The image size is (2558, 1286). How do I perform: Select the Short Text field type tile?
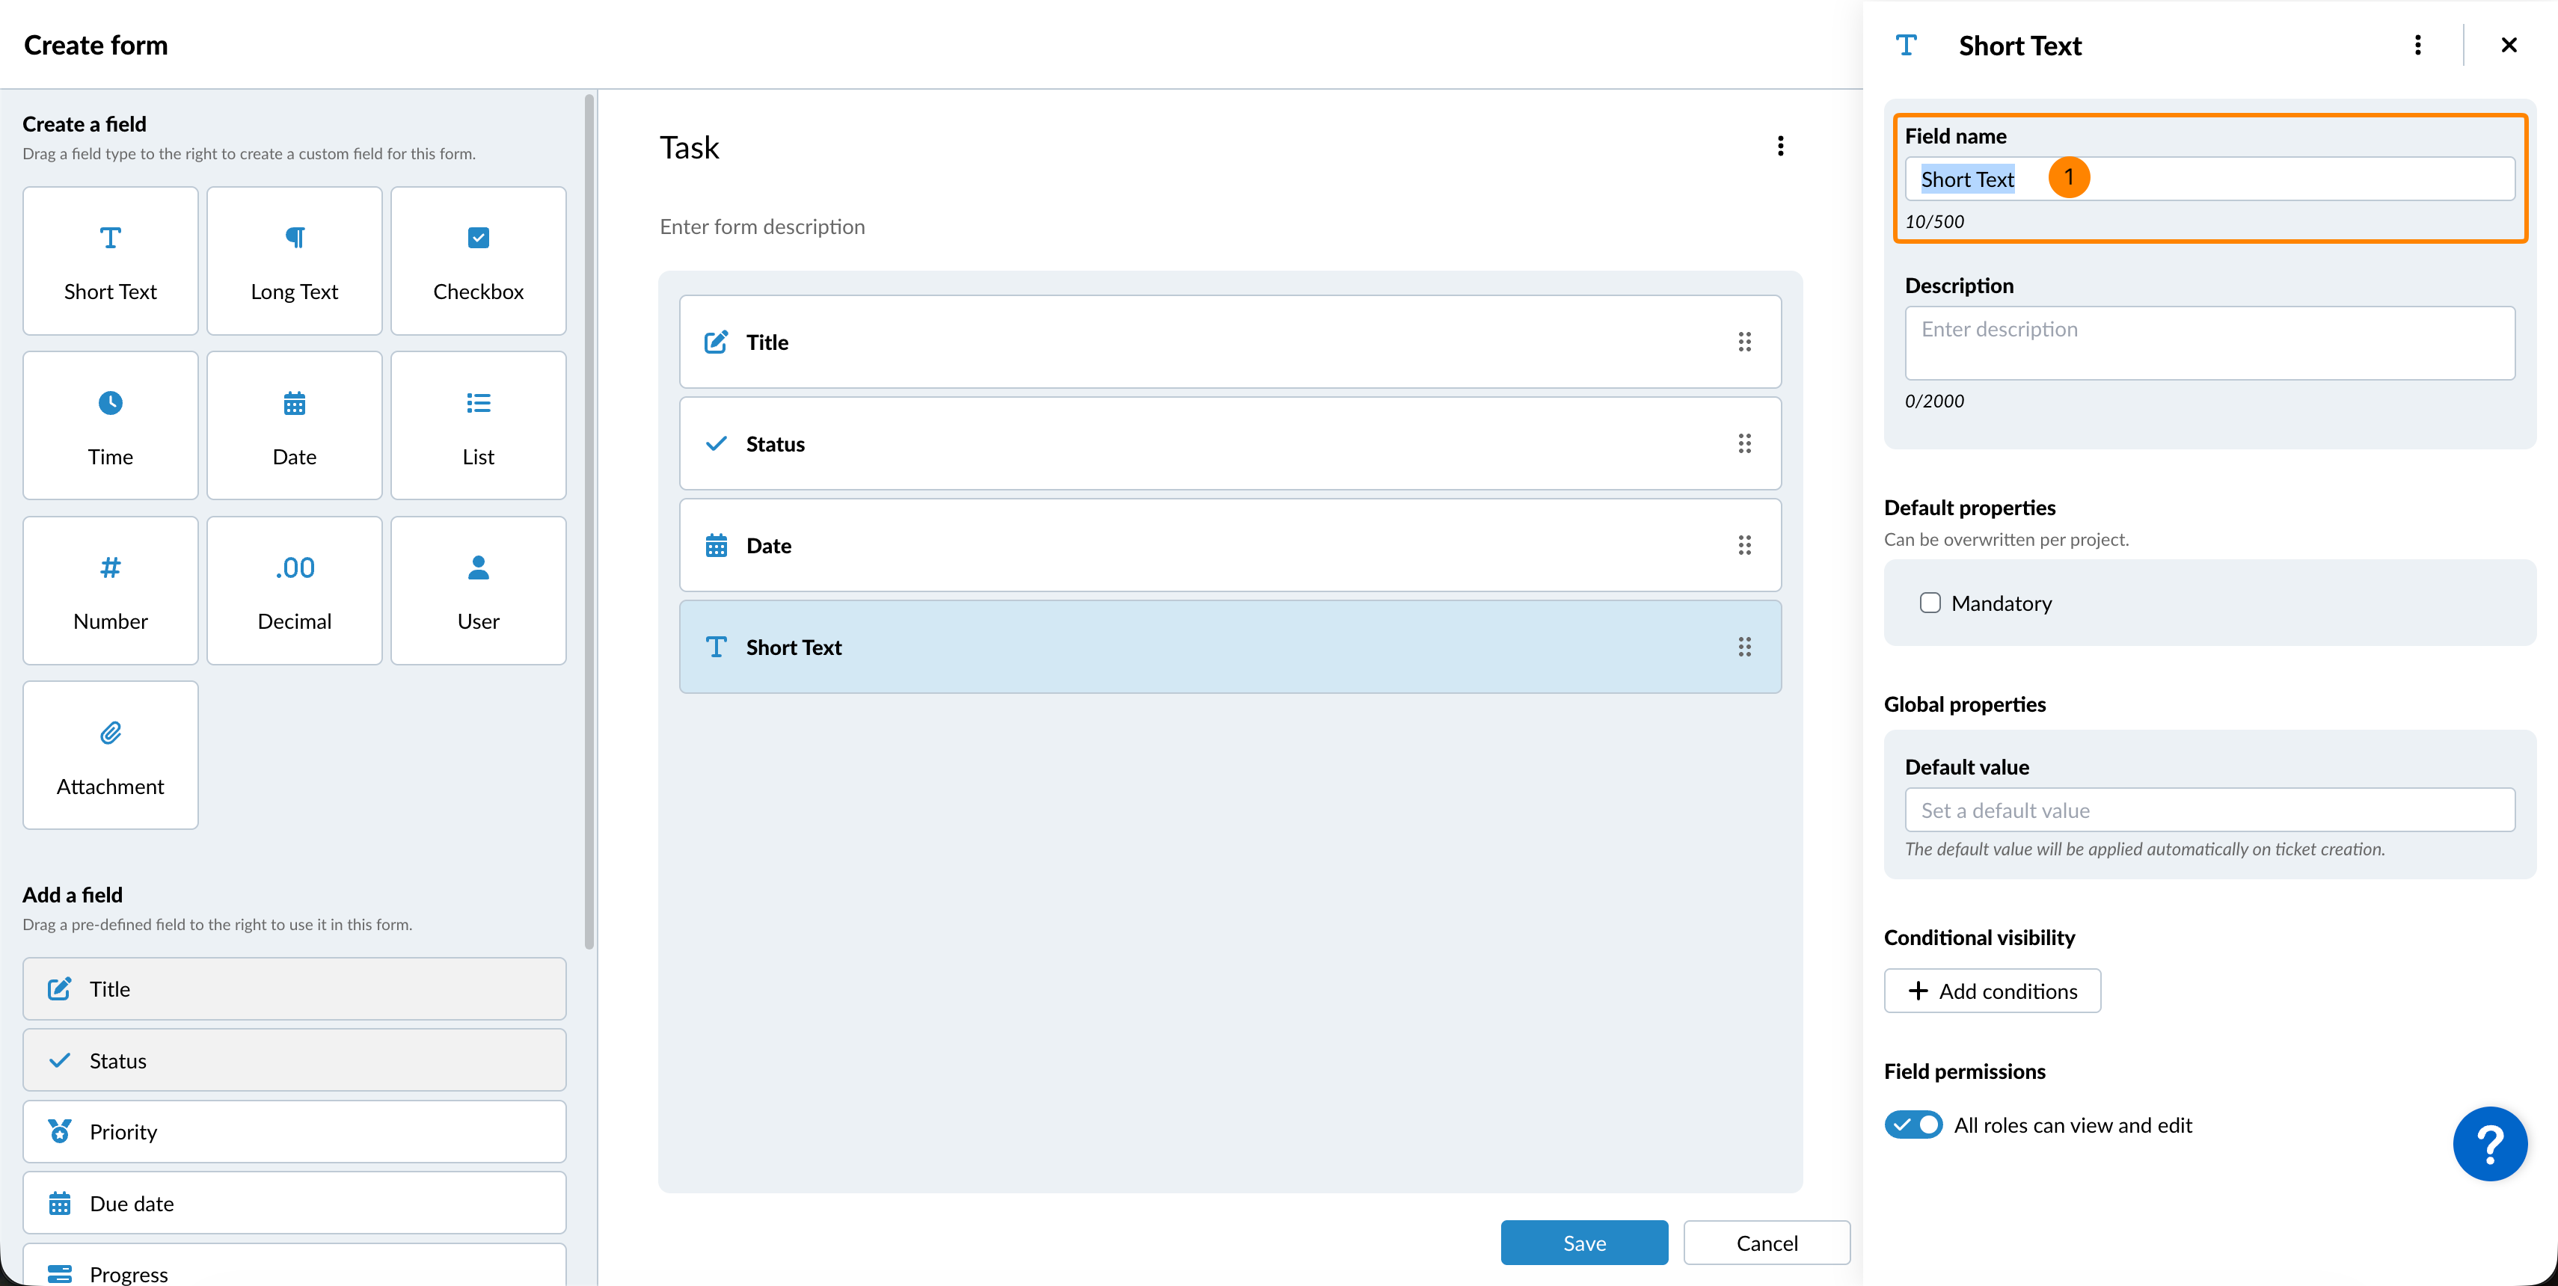tap(110, 261)
